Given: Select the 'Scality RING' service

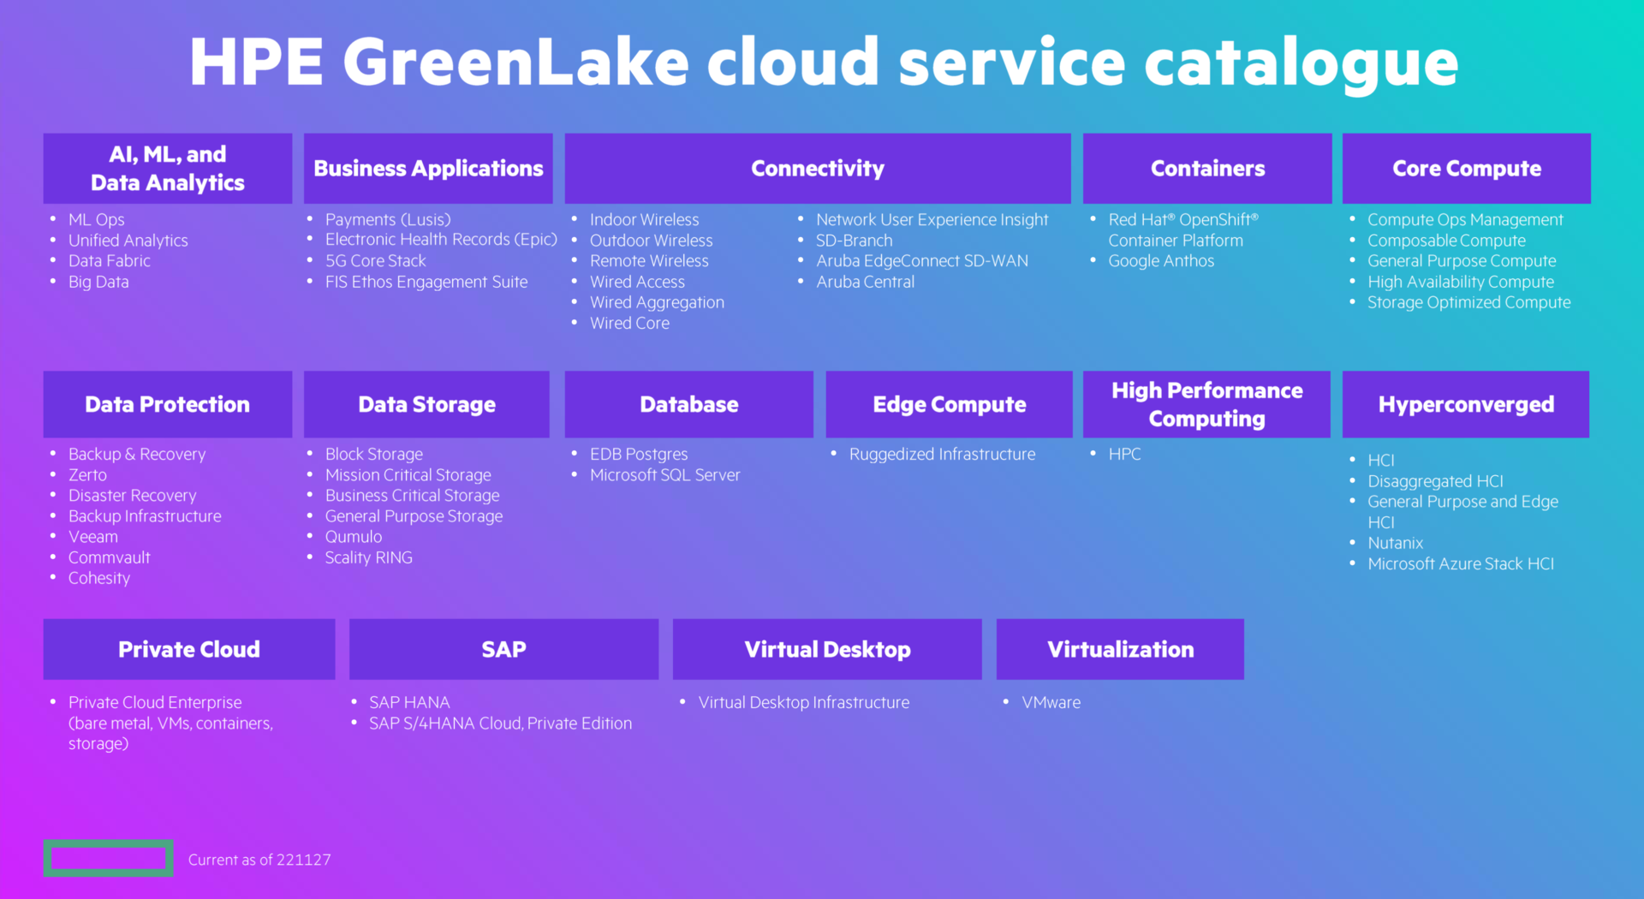Looking at the screenshot, I should [x=369, y=557].
